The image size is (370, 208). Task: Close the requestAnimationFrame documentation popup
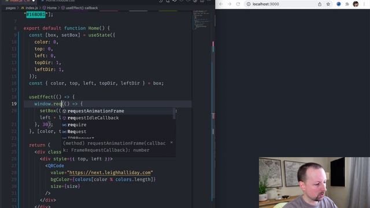[171, 143]
